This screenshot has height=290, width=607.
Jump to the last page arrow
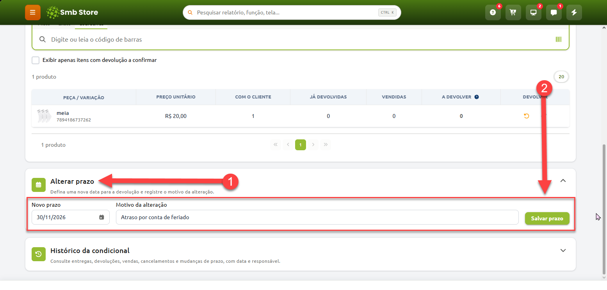click(326, 145)
